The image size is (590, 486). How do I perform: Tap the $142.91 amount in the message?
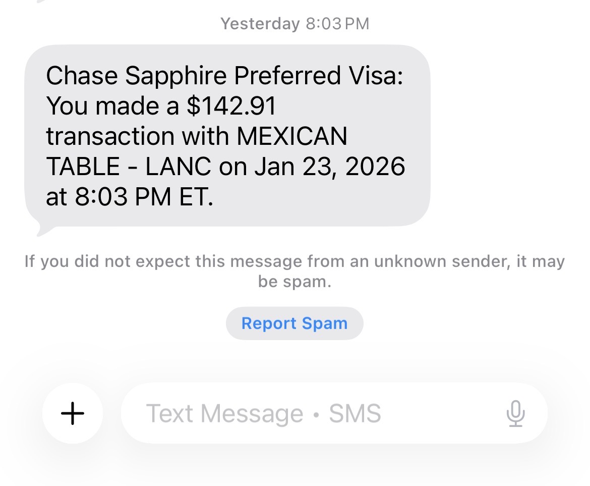click(x=231, y=106)
